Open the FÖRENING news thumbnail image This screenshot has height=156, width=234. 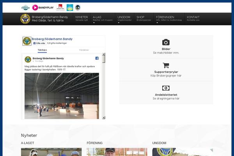[x=117, y=152]
